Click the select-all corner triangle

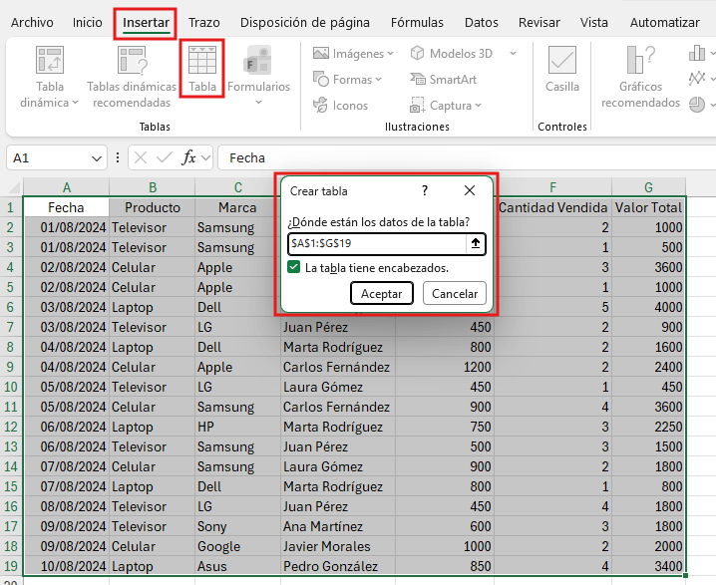coord(15,187)
